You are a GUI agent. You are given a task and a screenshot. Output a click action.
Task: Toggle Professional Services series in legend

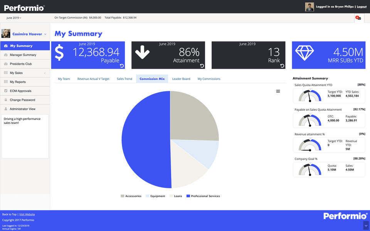[x=203, y=196]
